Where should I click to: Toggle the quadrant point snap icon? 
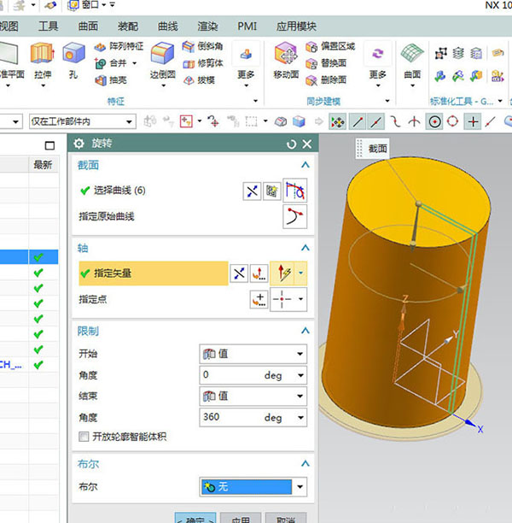tap(453, 121)
